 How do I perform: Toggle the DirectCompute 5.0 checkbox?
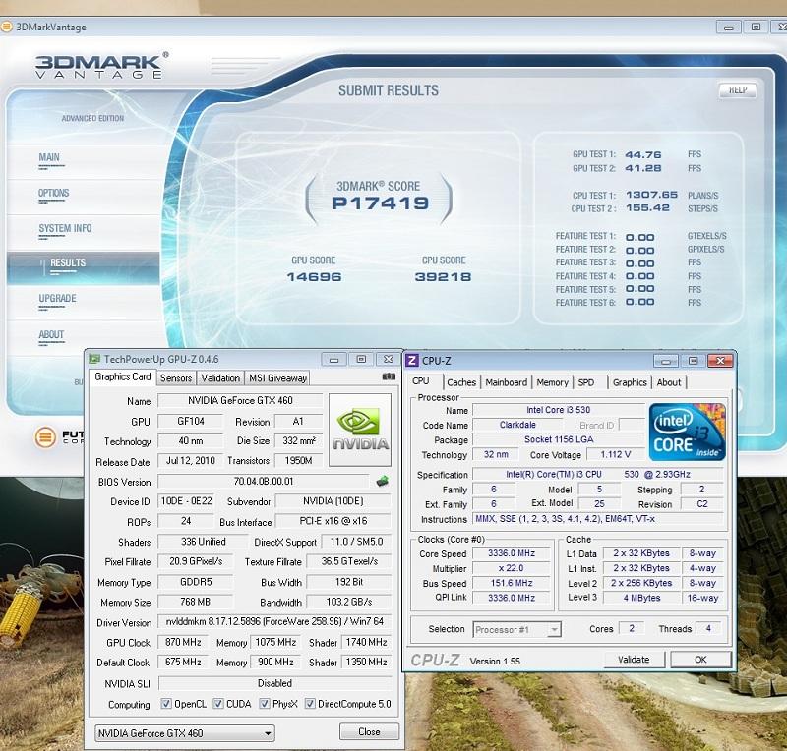[310, 704]
